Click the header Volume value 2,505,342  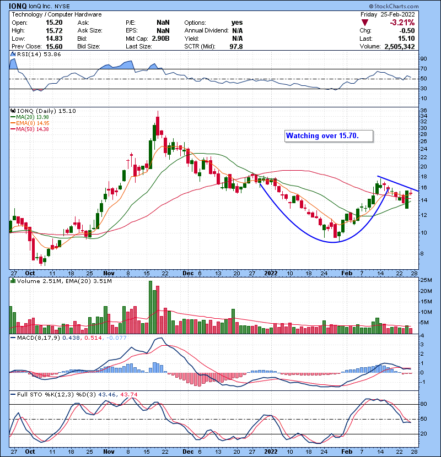coord(400,47)
